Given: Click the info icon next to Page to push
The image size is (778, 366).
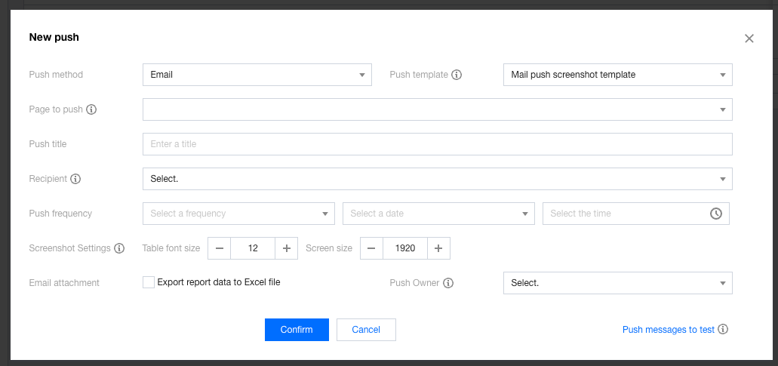Looking at the screenshot, I should [x=91, y=109].
